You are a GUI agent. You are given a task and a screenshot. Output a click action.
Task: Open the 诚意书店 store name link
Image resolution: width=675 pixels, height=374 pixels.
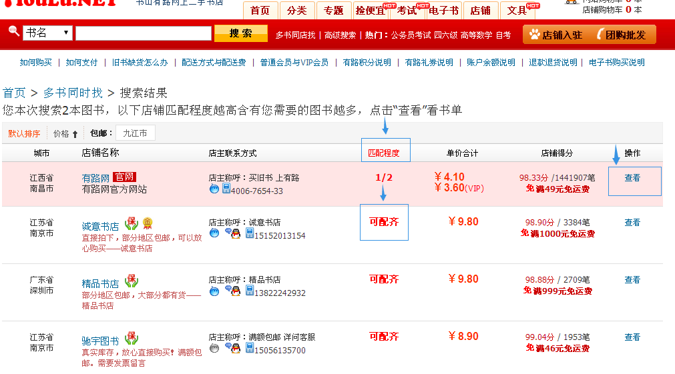tap(100, 226)
